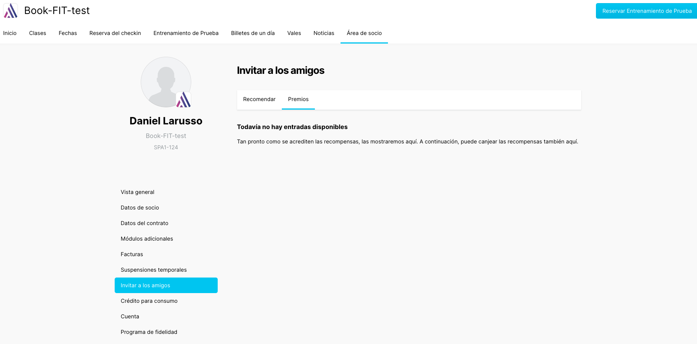This screenshot has width=697, height=344.
Task: Click Reservar Entrenamiento de Prueba button
Action: pos(646,11)
